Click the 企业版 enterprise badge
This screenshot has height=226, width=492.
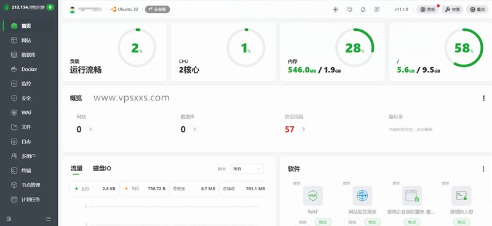coord(157,9)
